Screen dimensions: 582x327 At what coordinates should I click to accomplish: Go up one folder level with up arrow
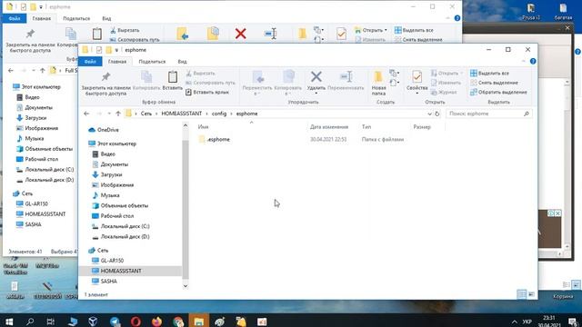coord(118,114)
